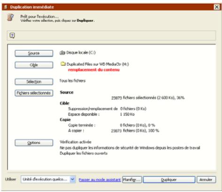Click the wizard icon beside Prêt pour l'exécution
This screenshot has height=192, width=222.
(11, 17)
